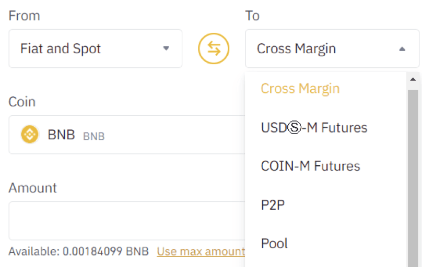Collapse the To wallet dropdown
This screenshot has width=422, height=267.
332,48
